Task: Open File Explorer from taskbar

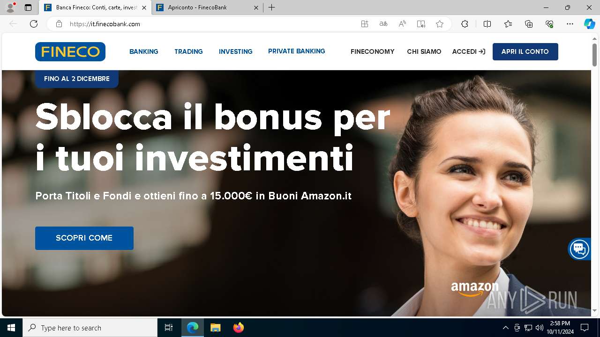Action: point(215,328)
